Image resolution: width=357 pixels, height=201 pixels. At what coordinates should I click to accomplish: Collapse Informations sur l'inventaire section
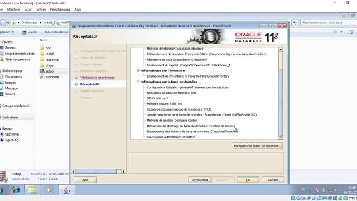coord(138,71)
